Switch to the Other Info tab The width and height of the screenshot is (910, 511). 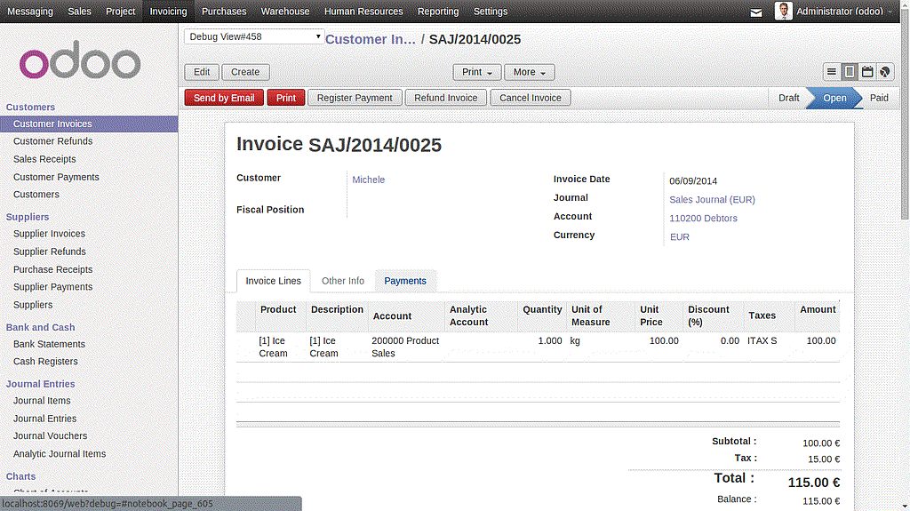(x=343, y=281)
